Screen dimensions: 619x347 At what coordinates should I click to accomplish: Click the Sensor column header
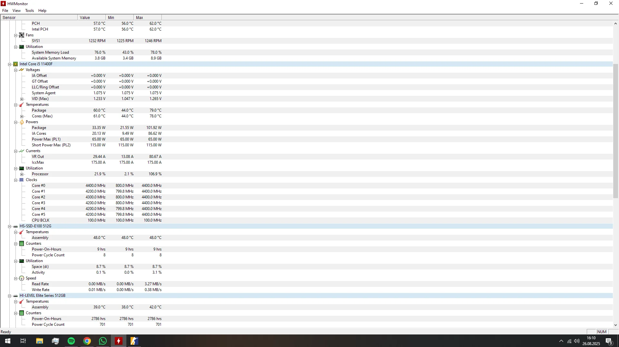click(x=39, y=17)
